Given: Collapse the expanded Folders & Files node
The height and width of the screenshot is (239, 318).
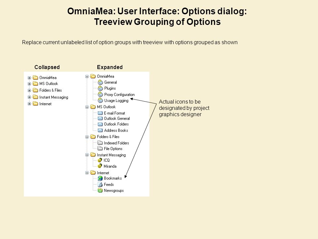Looking at the screenshot, I should 87,137.
